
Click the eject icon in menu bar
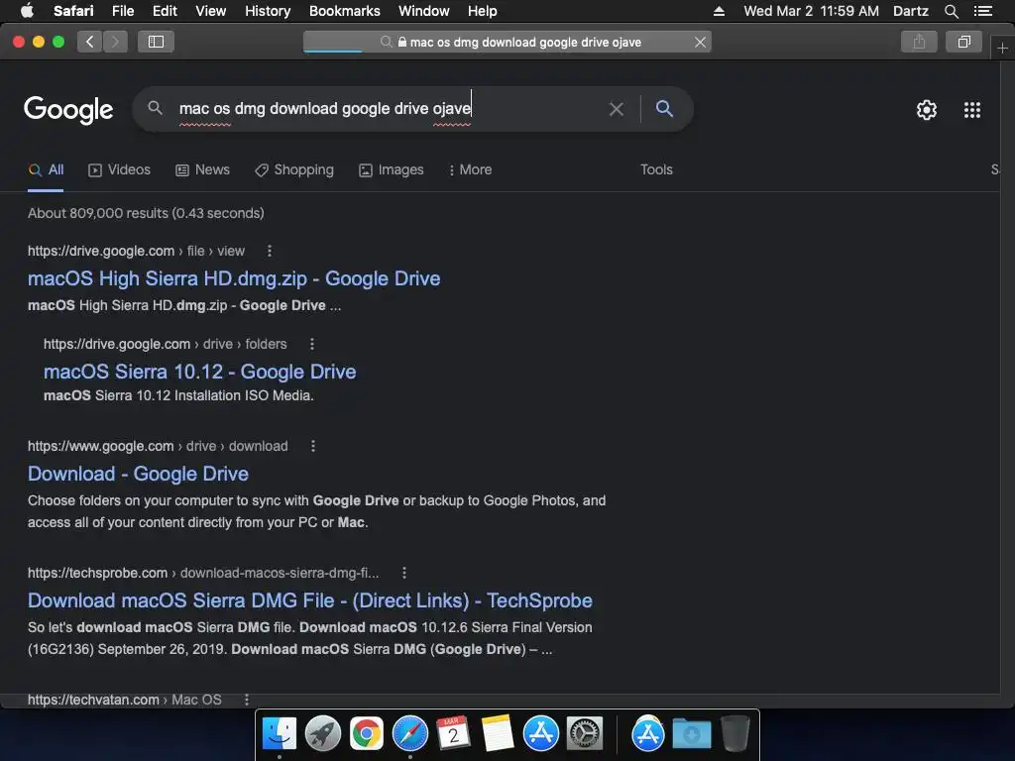[x=719, y=11]
